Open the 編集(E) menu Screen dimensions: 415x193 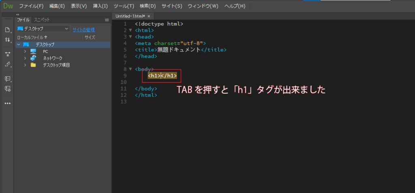(57, 6)
